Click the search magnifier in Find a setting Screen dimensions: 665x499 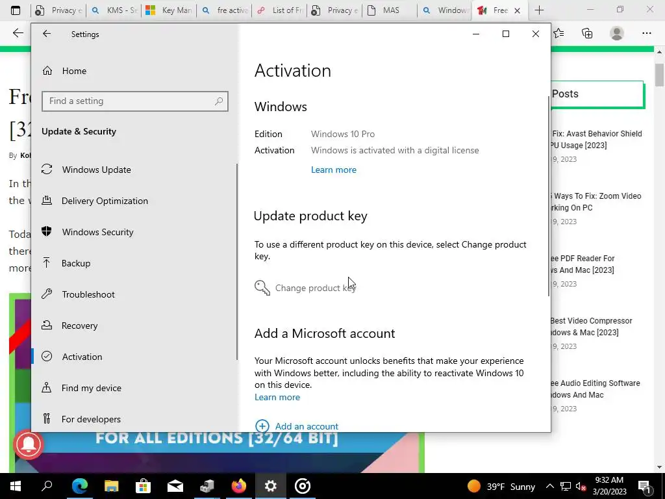(219, 101)
